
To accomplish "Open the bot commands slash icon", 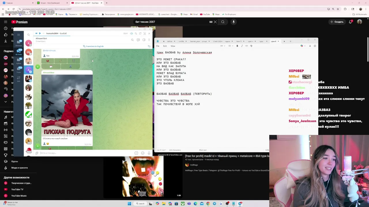I will (x=136, y=153).
